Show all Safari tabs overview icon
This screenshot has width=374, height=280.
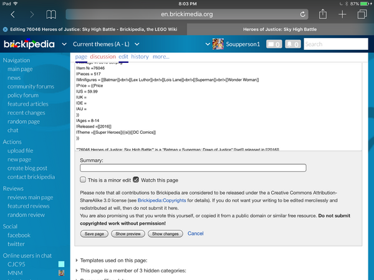point(362,14)
